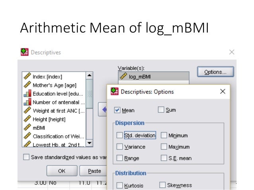
Task: Close the Descriptives: Options dialog
Action: click(x=223, y=91)
